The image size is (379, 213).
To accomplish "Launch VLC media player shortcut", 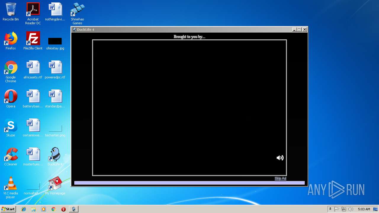I will 11,188.
